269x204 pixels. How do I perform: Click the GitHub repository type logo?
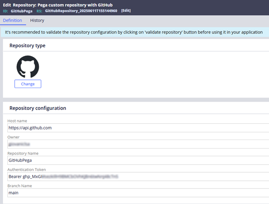[28, 67]
